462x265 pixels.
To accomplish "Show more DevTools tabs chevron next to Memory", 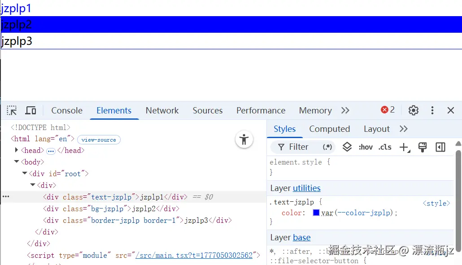I will point(345,110).
